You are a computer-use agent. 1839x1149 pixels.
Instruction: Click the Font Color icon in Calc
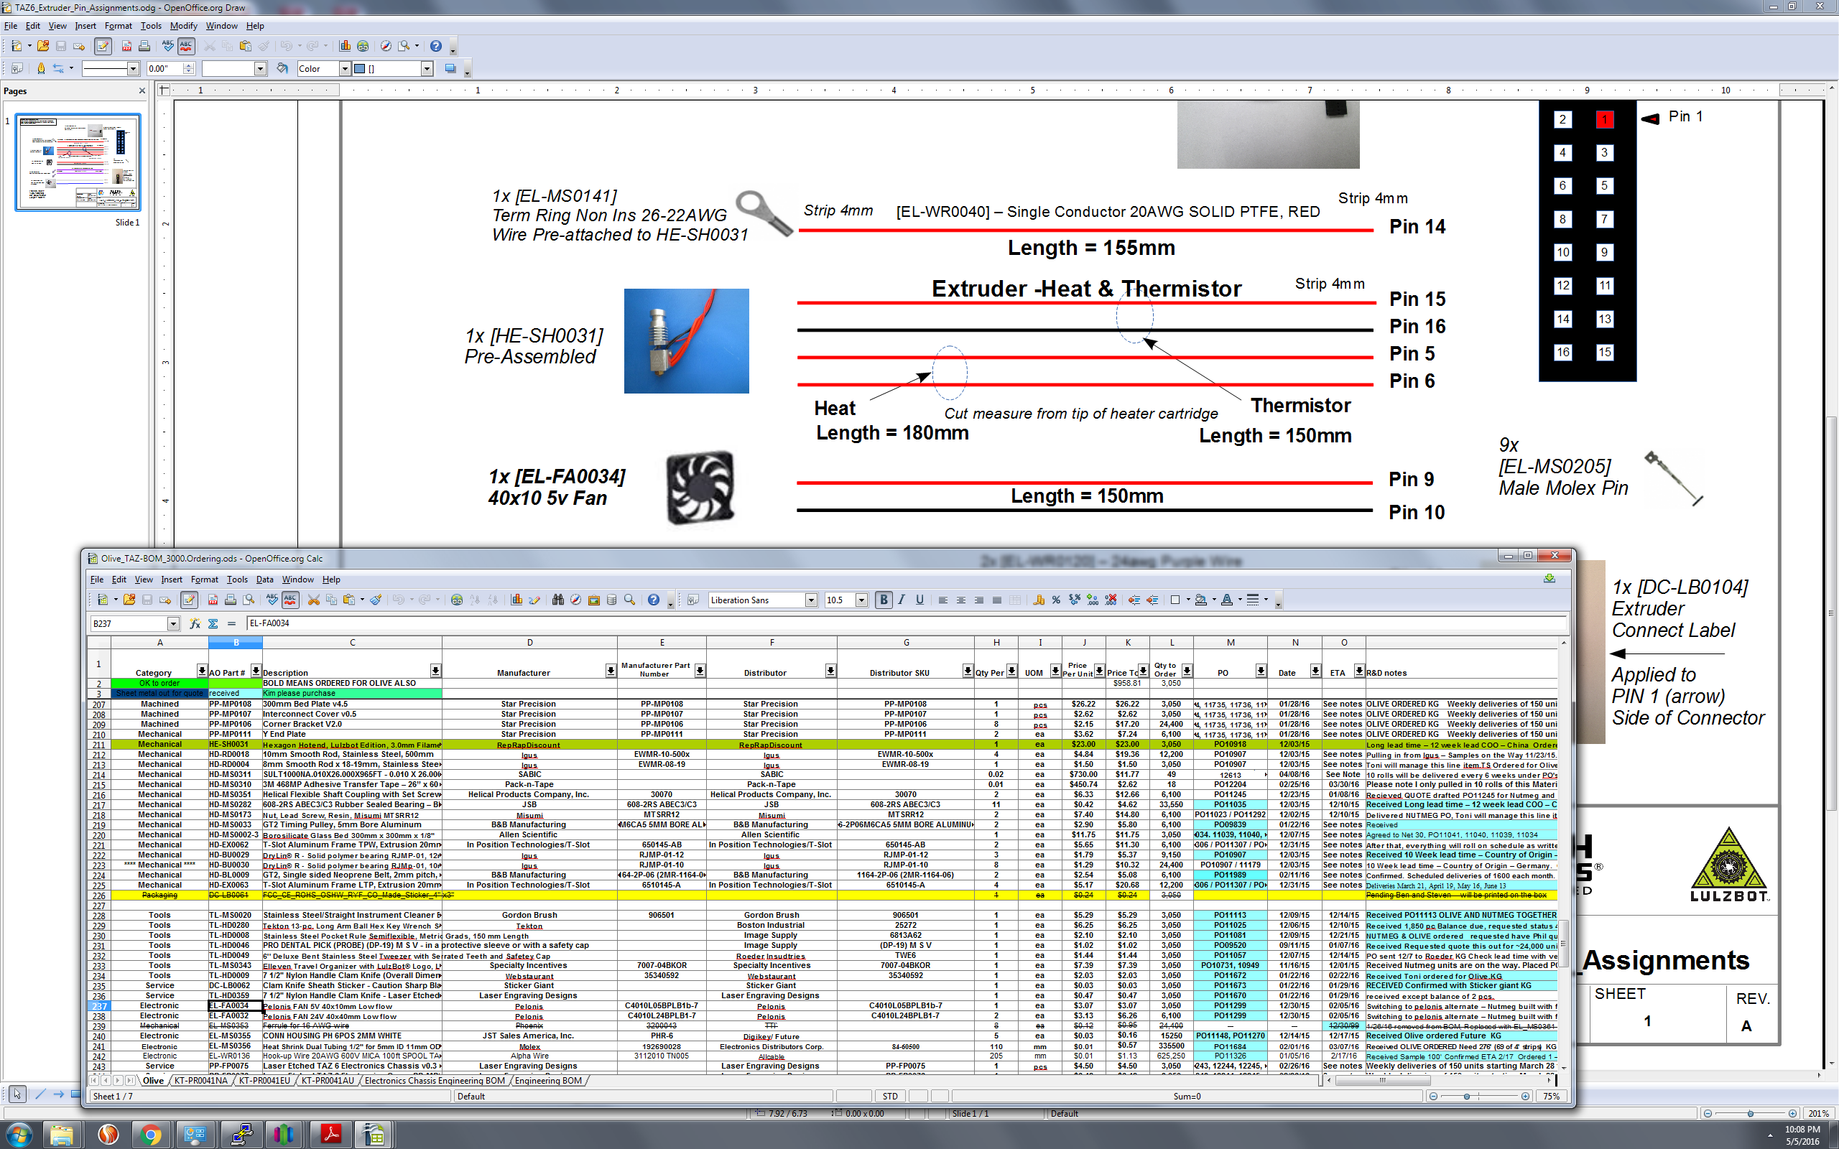(1226, 600)
